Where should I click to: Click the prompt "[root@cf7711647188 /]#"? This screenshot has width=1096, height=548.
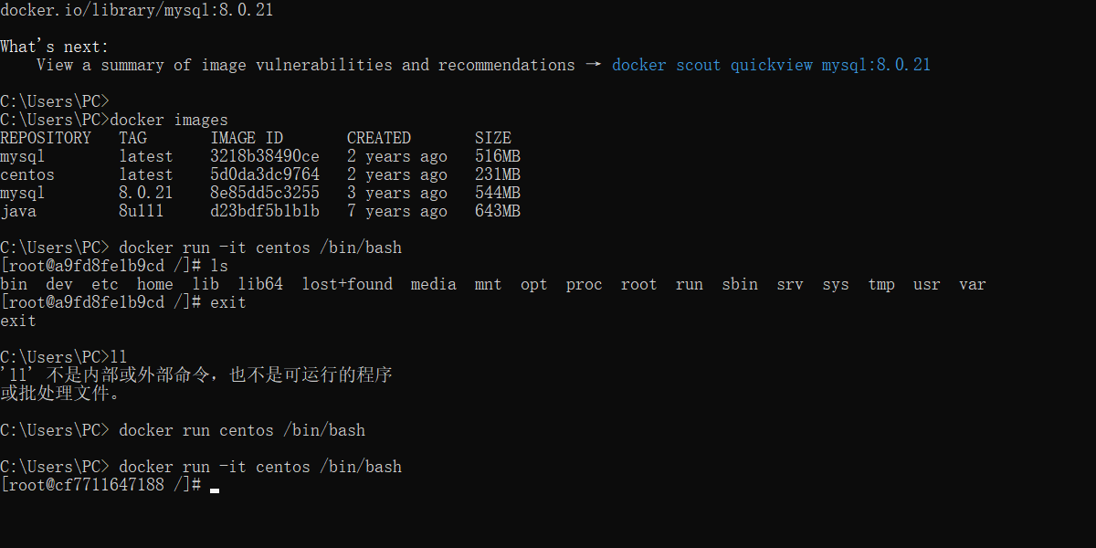point(100,485)
